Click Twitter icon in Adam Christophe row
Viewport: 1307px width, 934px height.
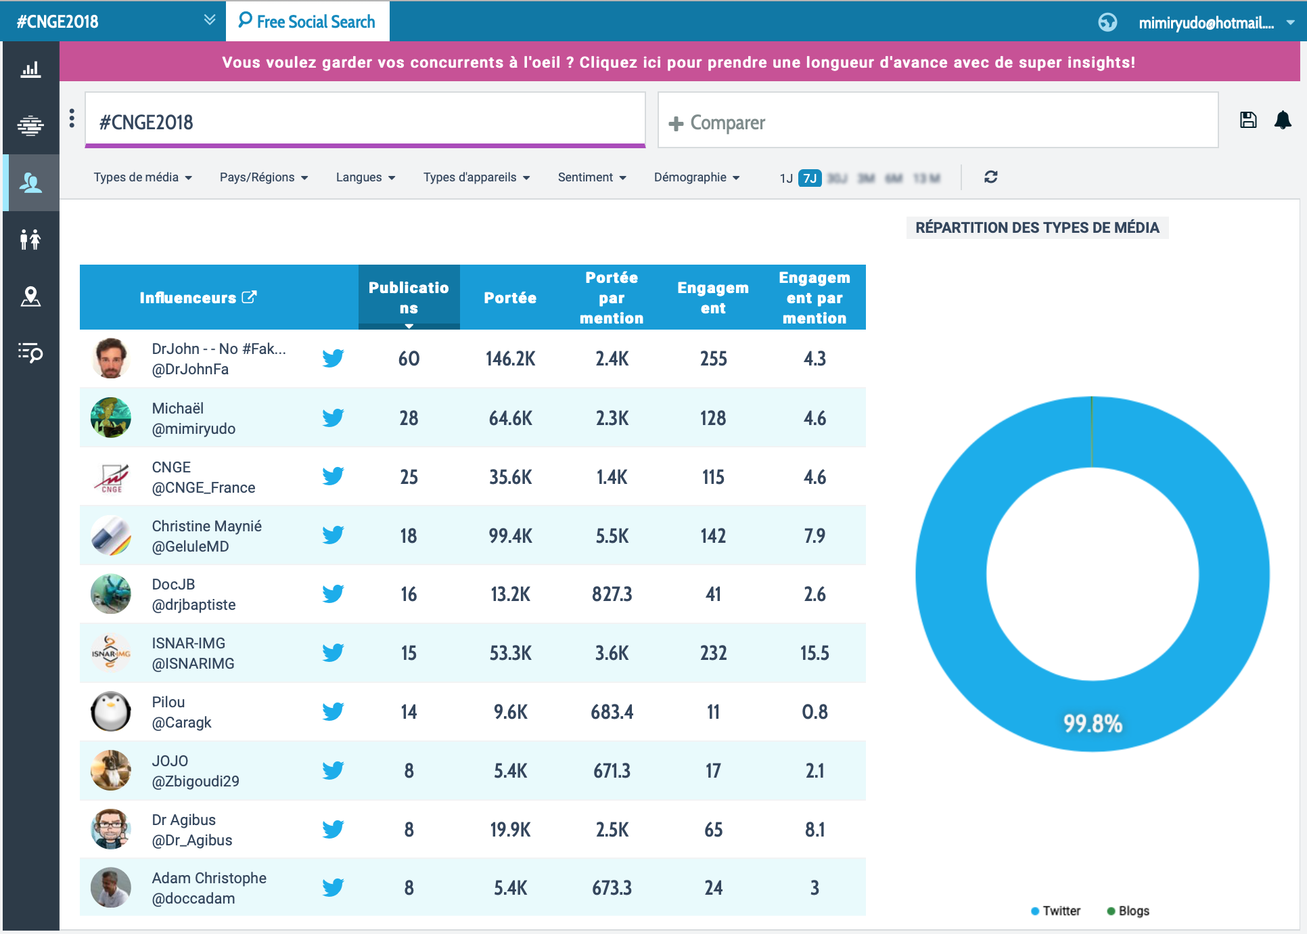point(333,888)
